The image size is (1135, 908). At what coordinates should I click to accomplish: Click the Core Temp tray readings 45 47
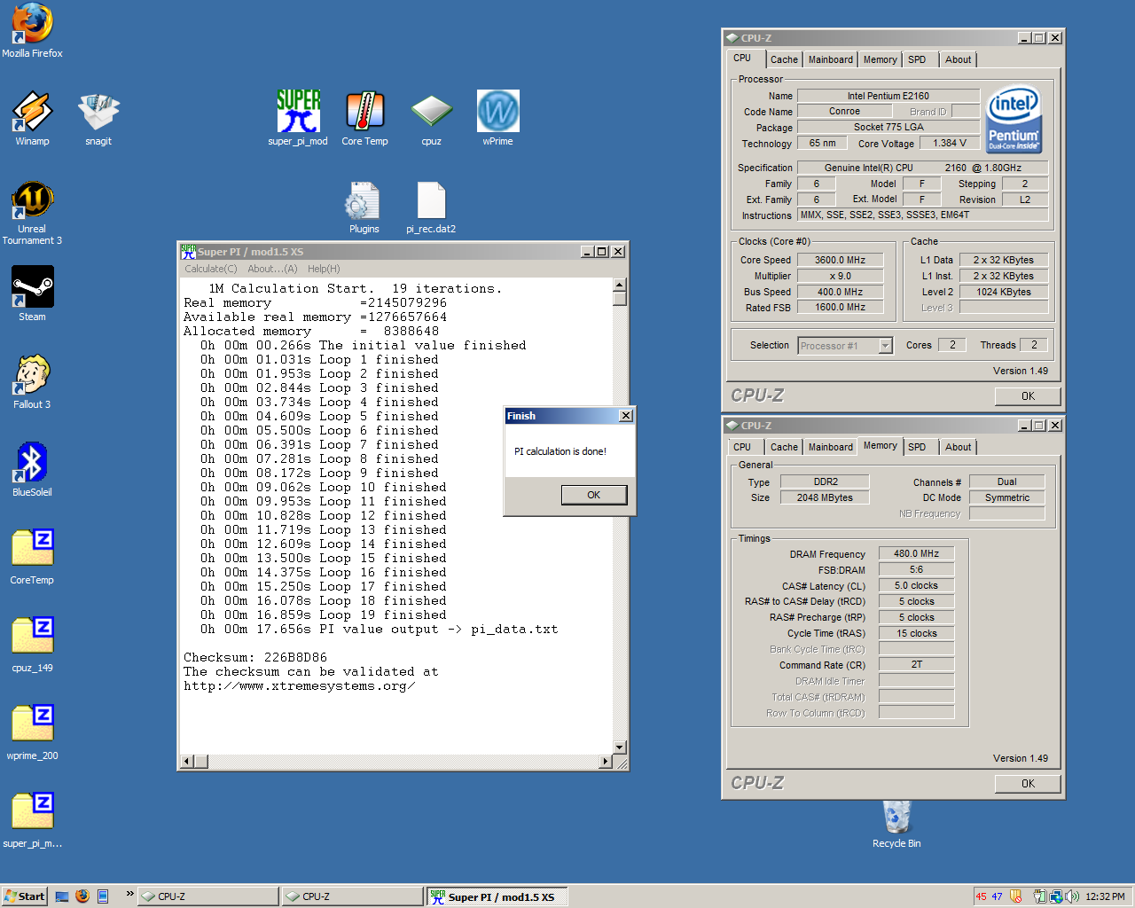click(x=990, y=896)
